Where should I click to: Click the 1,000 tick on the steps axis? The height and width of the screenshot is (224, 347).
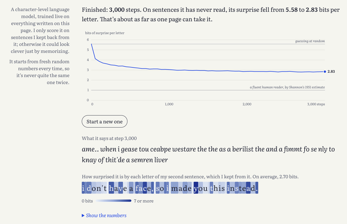[169, 104]
